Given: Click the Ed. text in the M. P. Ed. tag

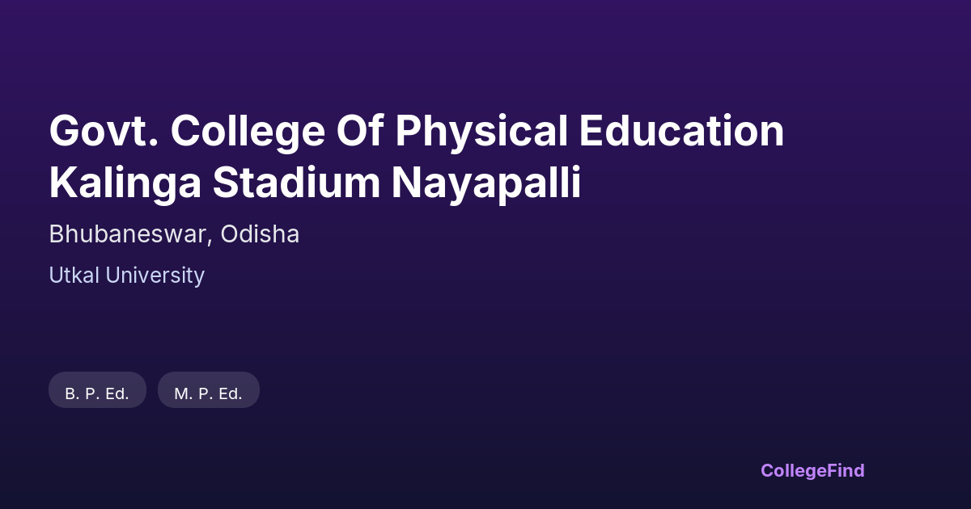Looking at the screenshot, I should tap(230, 393).
